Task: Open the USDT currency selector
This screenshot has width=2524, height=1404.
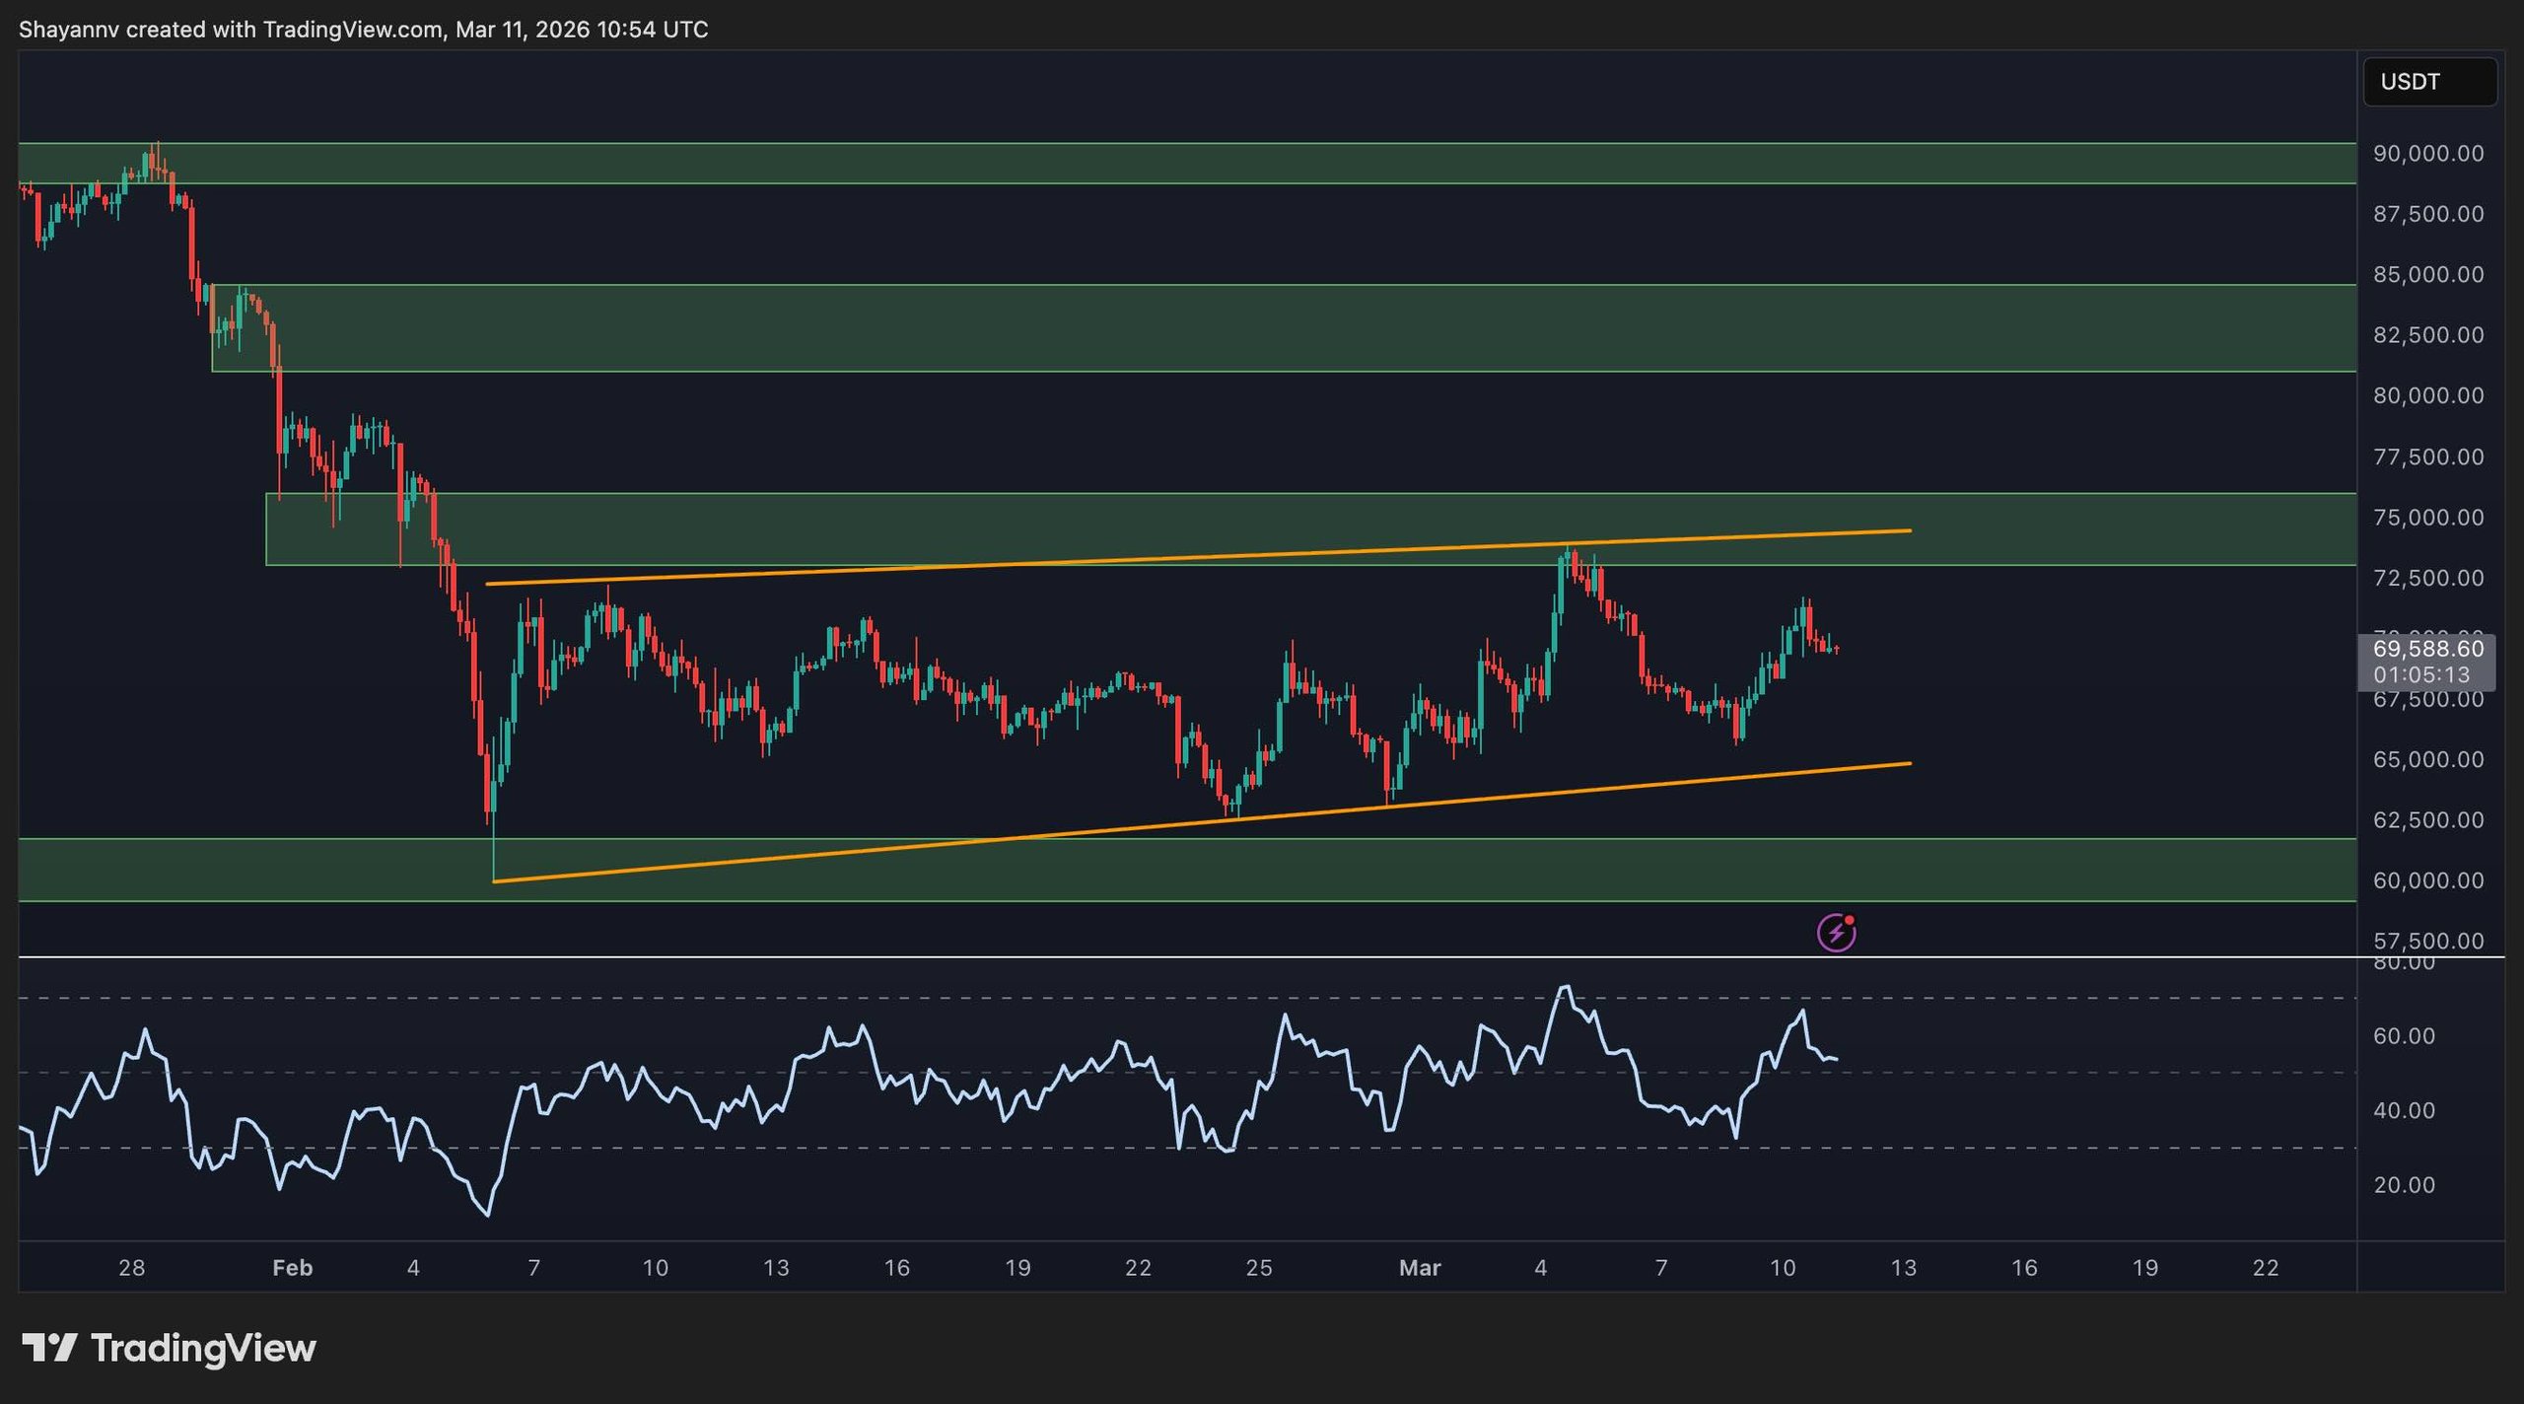Action: pyautogui.click(x=2429, y=82)
